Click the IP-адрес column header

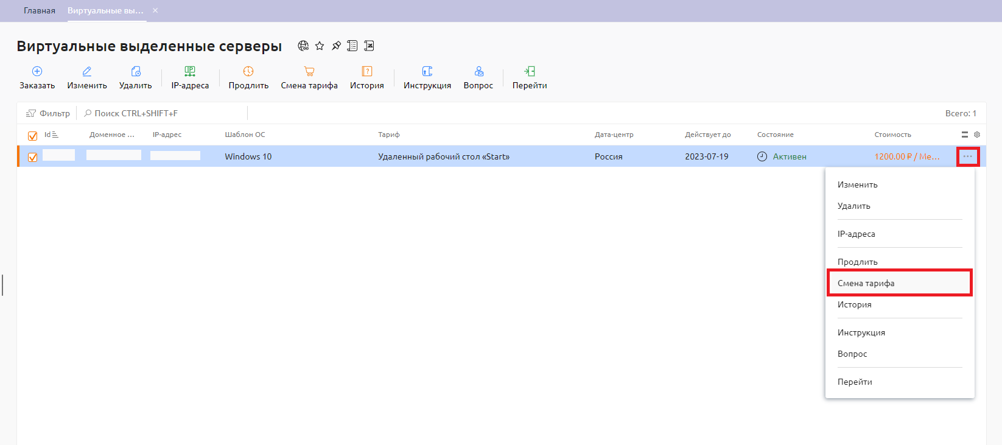click(167, 135)
